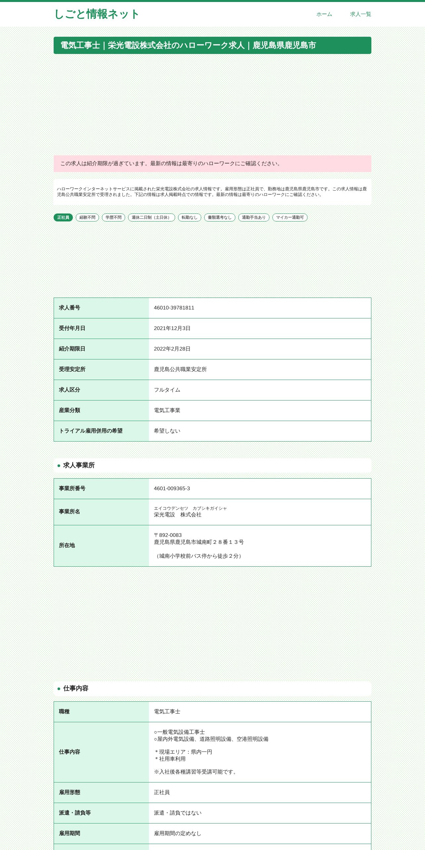425x850 pixels.
Task: Open 求人一覧 in the header
Action: point(360,14)
